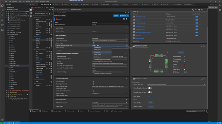This screenshot has height=124, width=222.
Task: Toggle include in build for device_linker.cmd
Action: pyautogui.click(x=196, y=17)
